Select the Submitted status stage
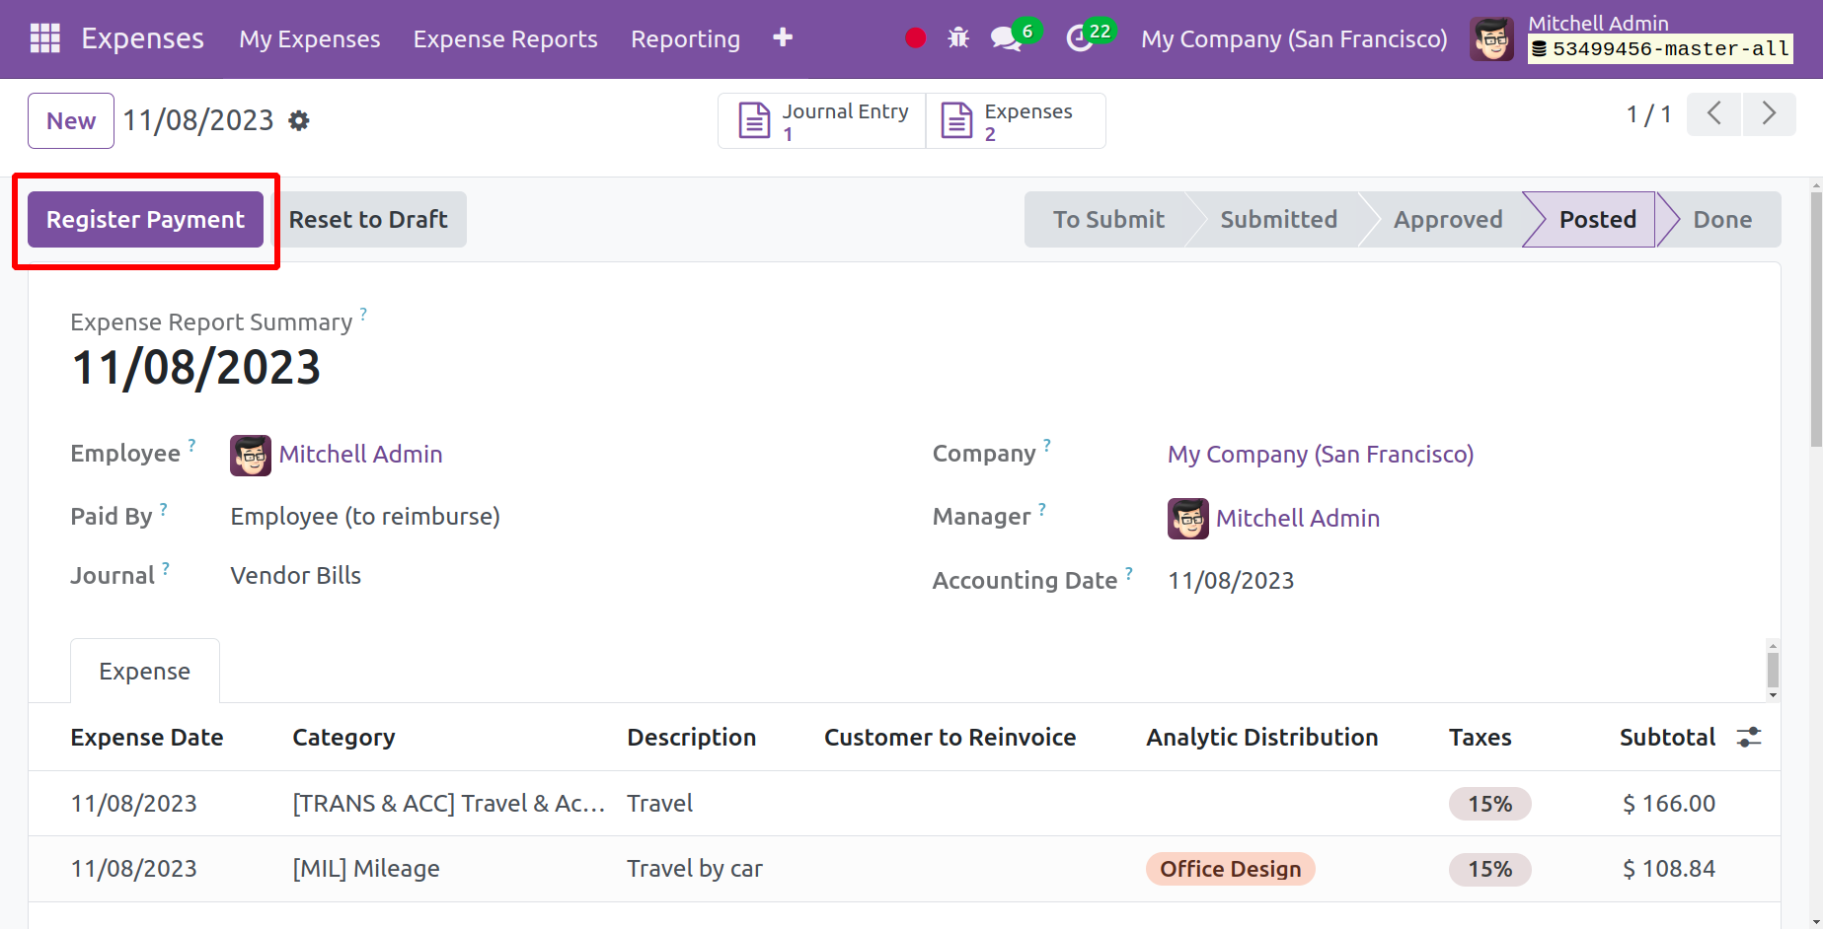 pyautogui.click(x=1278, y=219)
